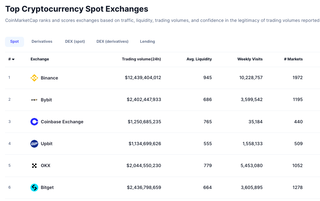
Task: Click Coinbase liquidity score 765
Action: [207, 122]
